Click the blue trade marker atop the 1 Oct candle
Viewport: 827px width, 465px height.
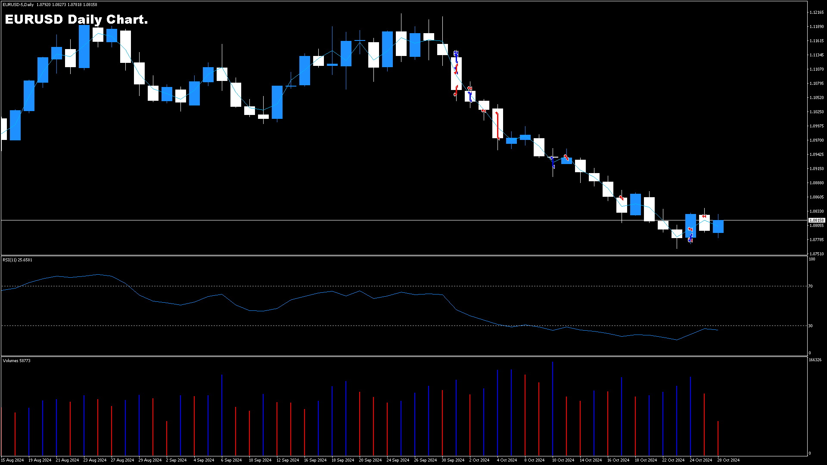point(456,53)
